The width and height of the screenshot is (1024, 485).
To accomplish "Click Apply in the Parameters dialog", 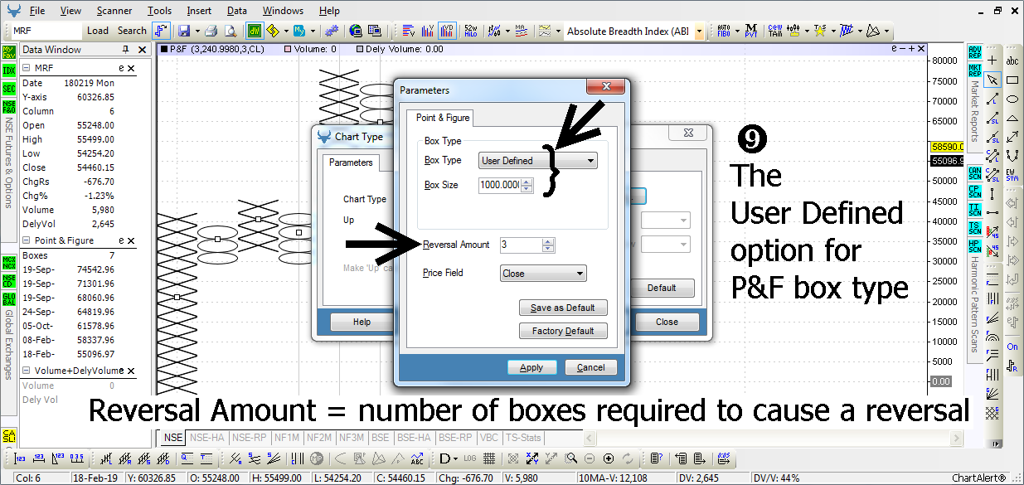I will point(531,367).
